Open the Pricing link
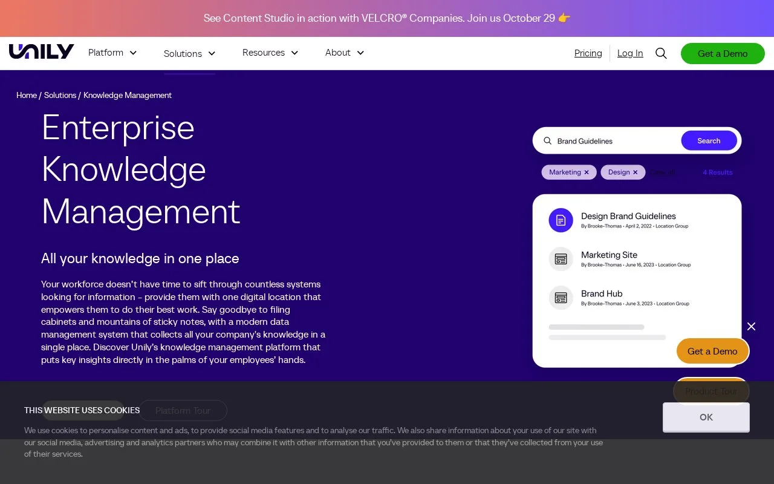The image size is (774, 484). coord(588,53)
